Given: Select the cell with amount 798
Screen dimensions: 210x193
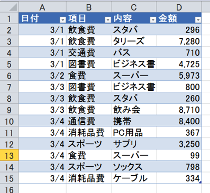Looking at the screenshot, I should [179, 167].
